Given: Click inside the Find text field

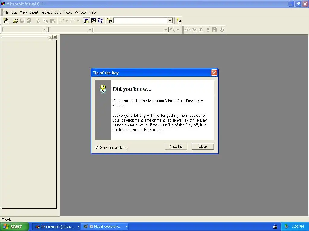Looking at the screenshot, I should (141, 21).
